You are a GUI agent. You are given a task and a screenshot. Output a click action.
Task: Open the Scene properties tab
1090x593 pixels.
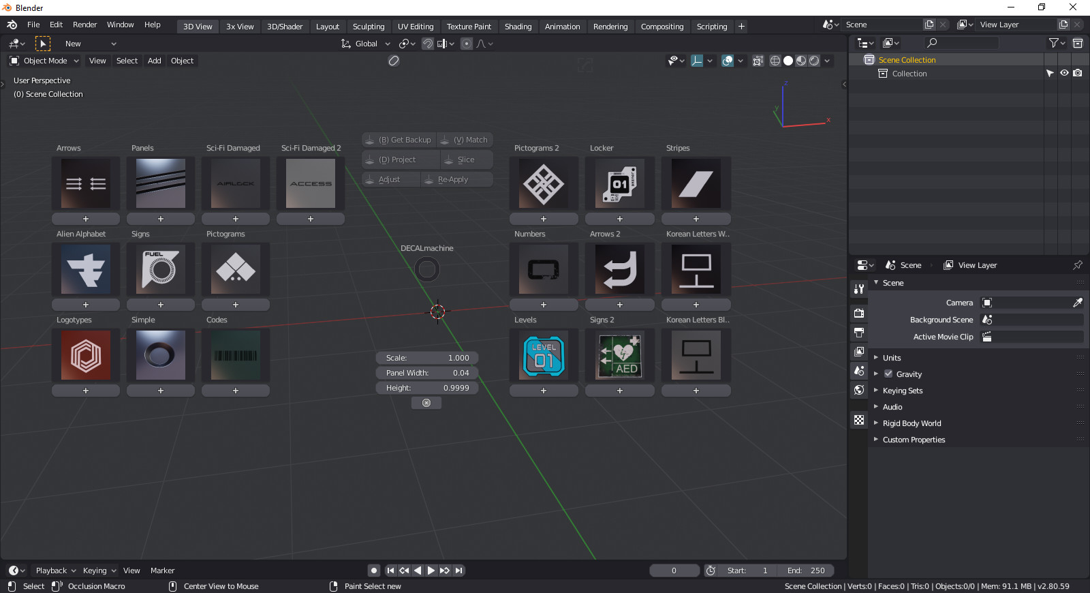coord(859,371)
